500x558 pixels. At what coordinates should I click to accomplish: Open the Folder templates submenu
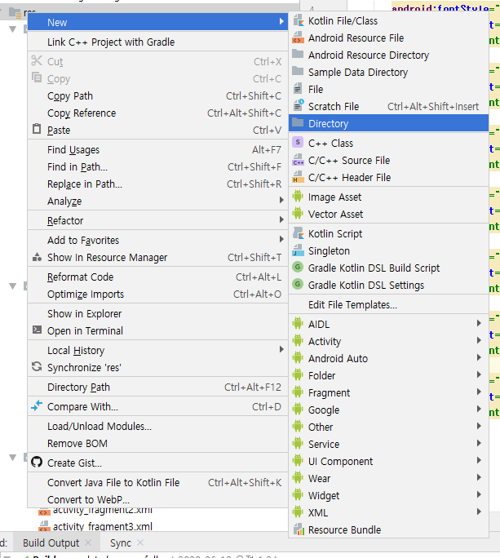click(x=388, y=375)
